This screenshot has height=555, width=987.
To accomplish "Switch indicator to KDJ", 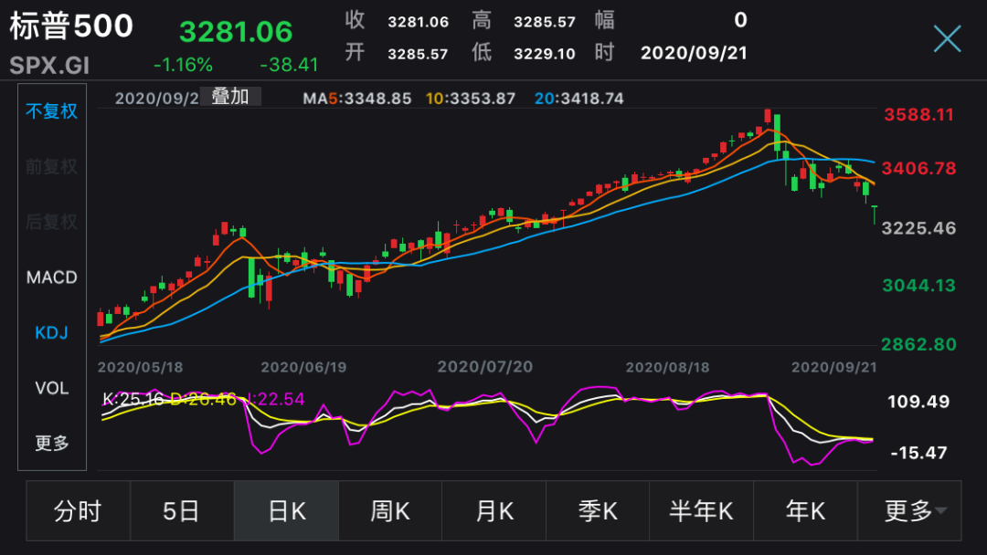I will click(x=51, y=332).
